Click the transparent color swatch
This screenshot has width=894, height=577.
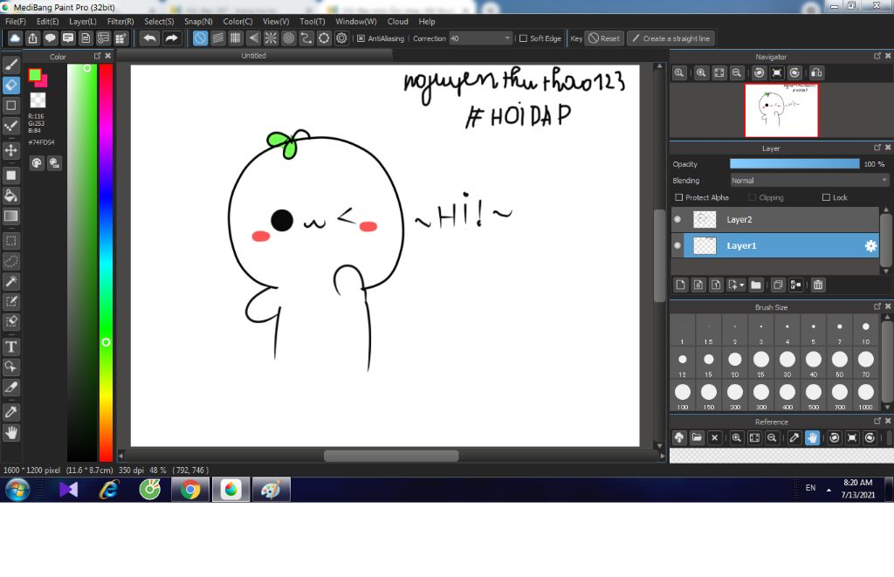tap(38, 100)
